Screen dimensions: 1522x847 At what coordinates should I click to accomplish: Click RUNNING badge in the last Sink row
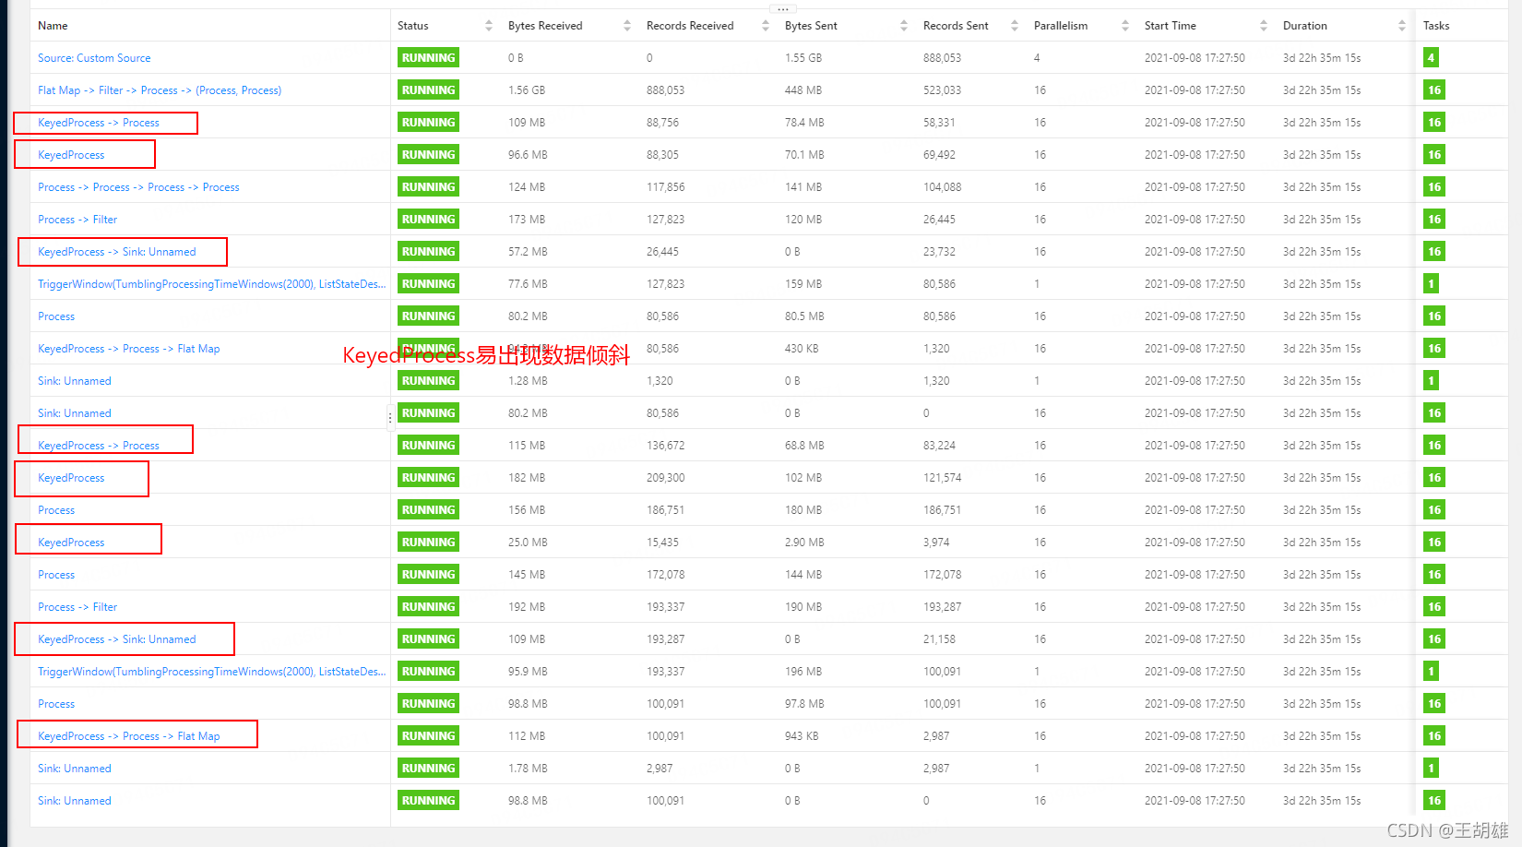tap(428, 801)
